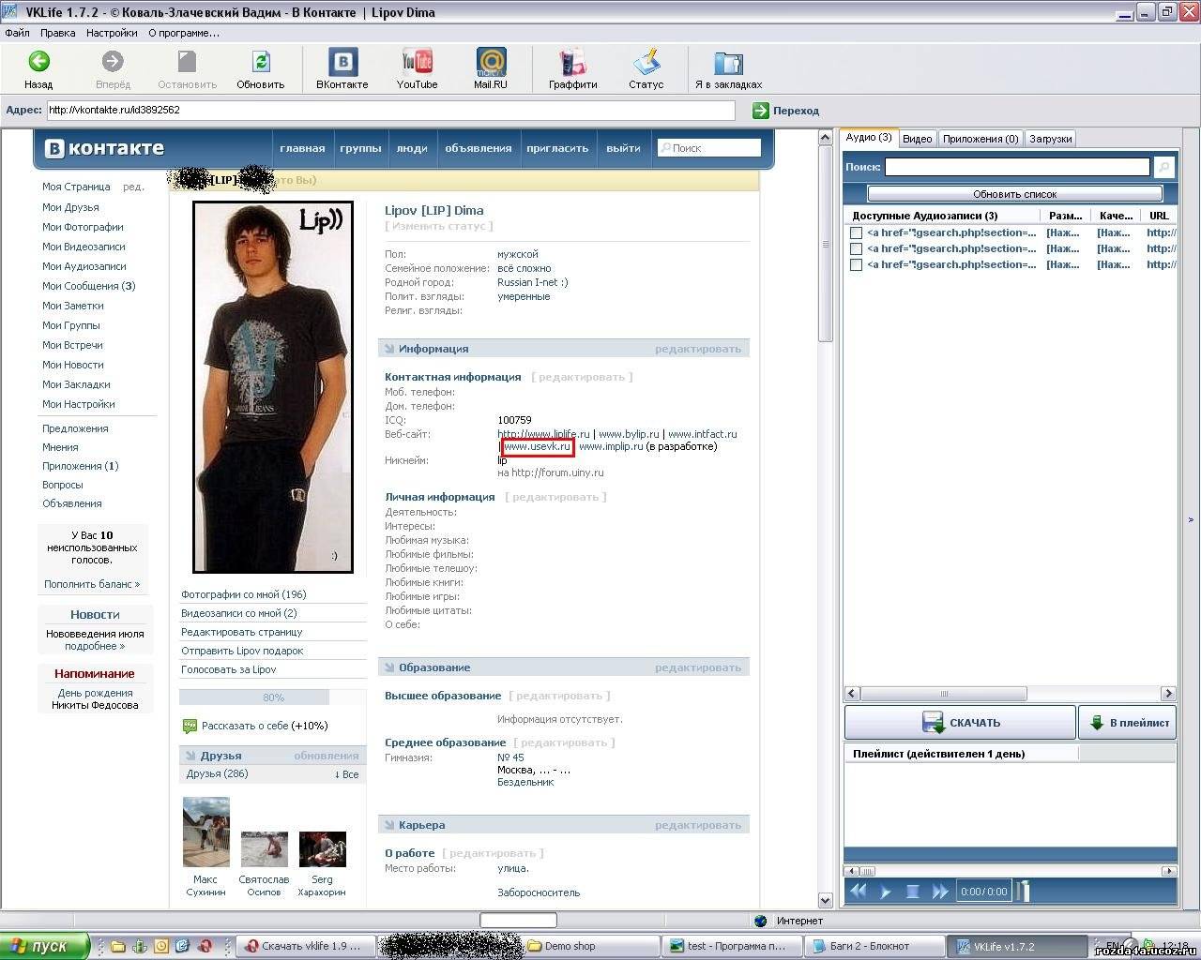Switch to the Видео tab
This screenshot has height=960, width=1201.
(x=917, y=139)
